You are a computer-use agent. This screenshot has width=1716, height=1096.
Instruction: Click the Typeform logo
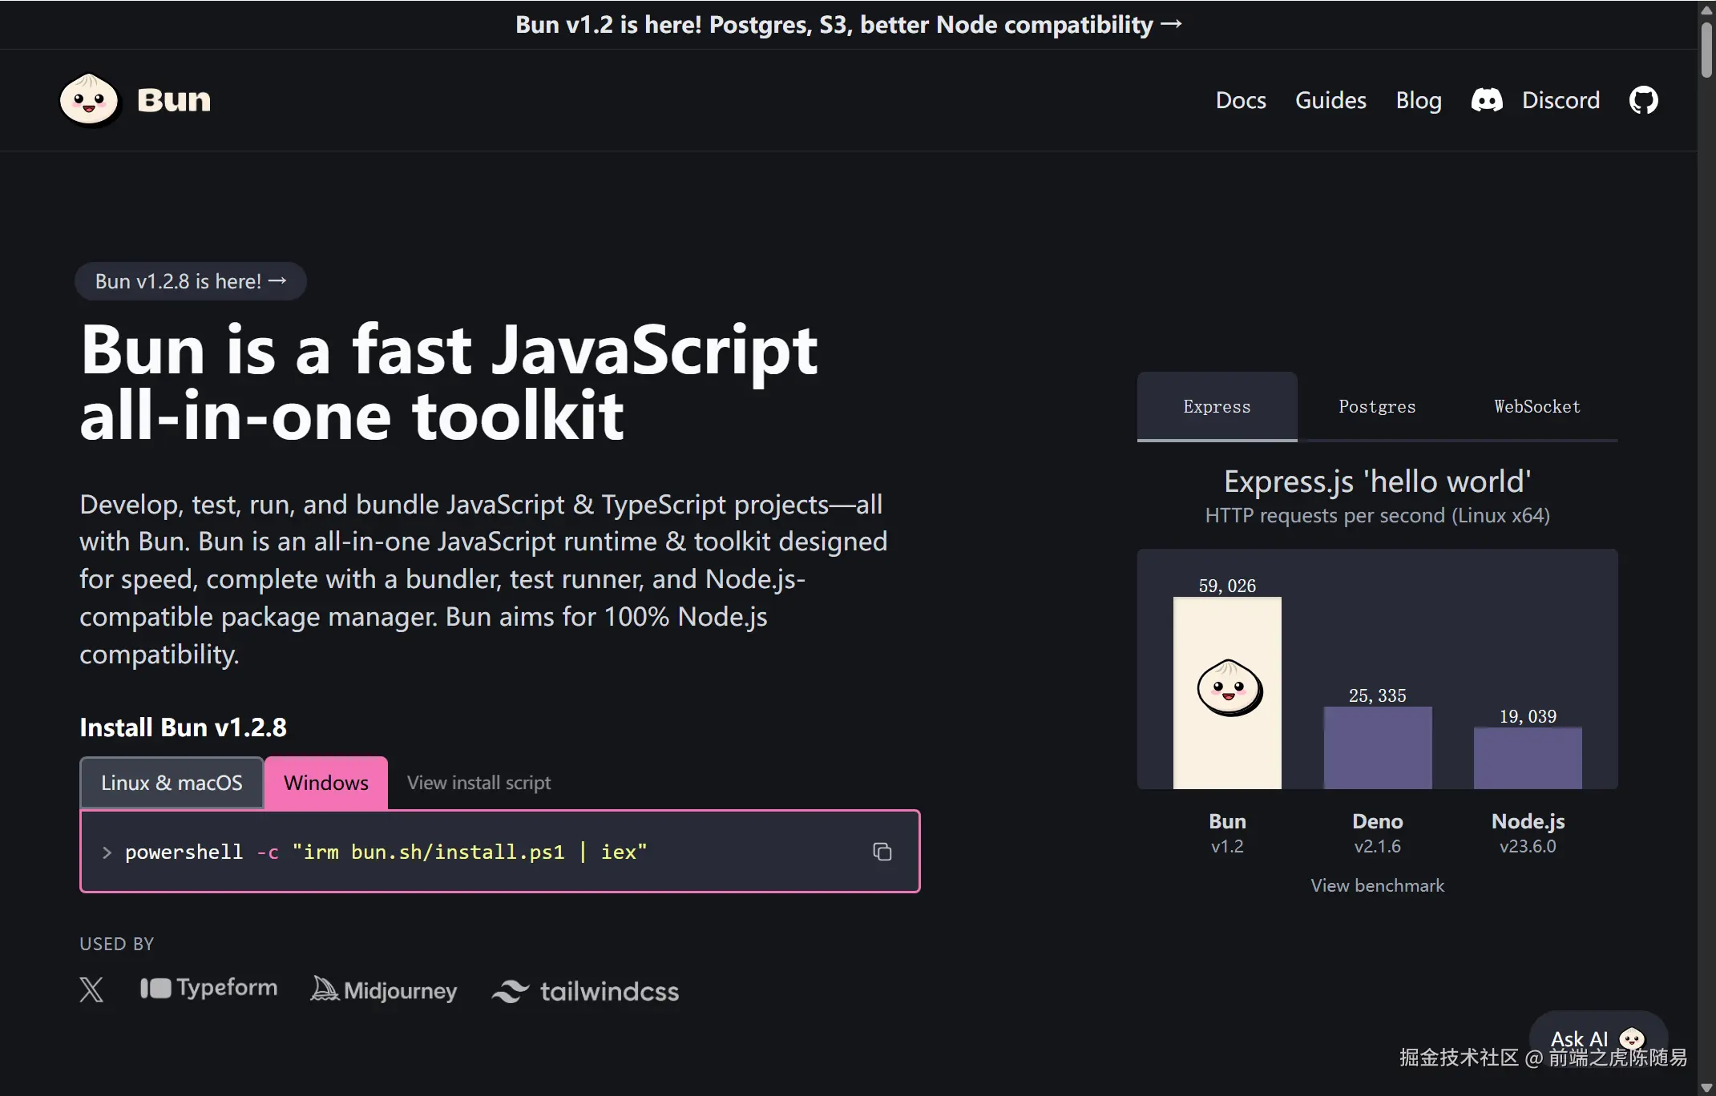[x=208, y=988]
